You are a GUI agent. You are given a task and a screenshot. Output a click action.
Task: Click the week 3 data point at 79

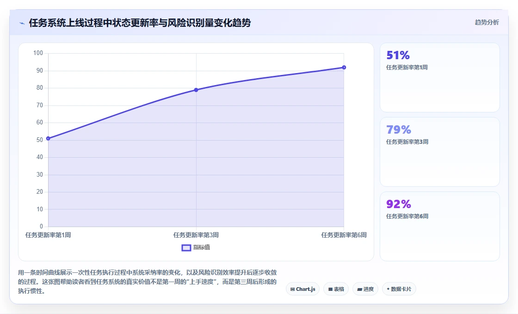[x=196, y=90]
